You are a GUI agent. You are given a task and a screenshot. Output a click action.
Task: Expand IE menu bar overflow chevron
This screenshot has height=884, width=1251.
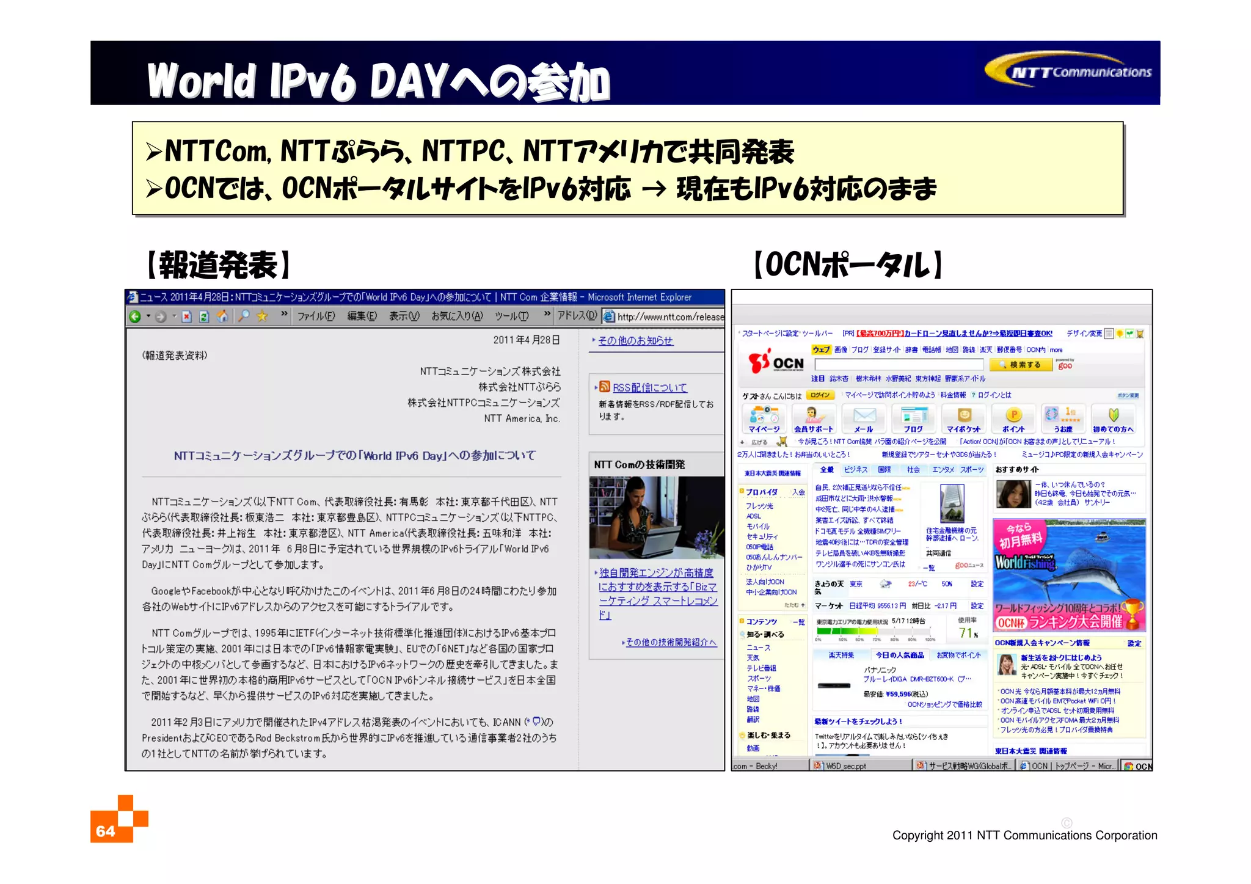coord(547,314)
